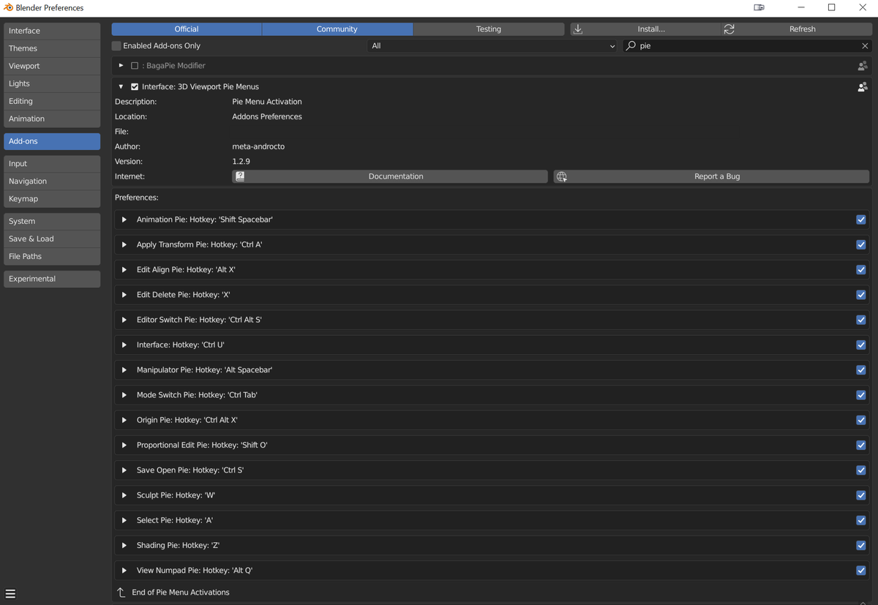
Task: Expand Interface hotkey 'Ctrl U' row
Action: tap(124, 345)
